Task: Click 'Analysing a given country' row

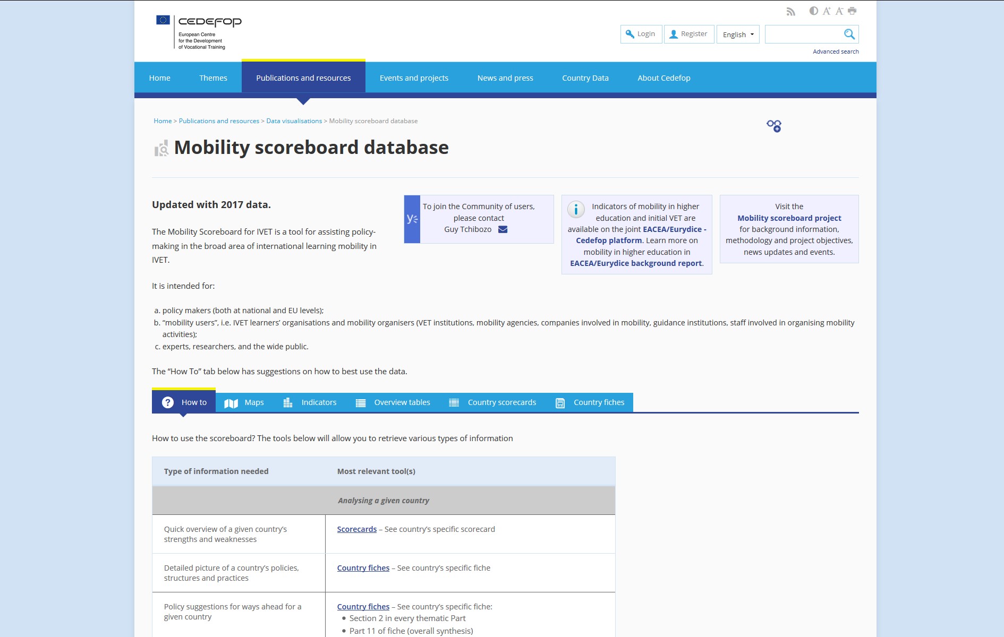Action: point(384,501)
